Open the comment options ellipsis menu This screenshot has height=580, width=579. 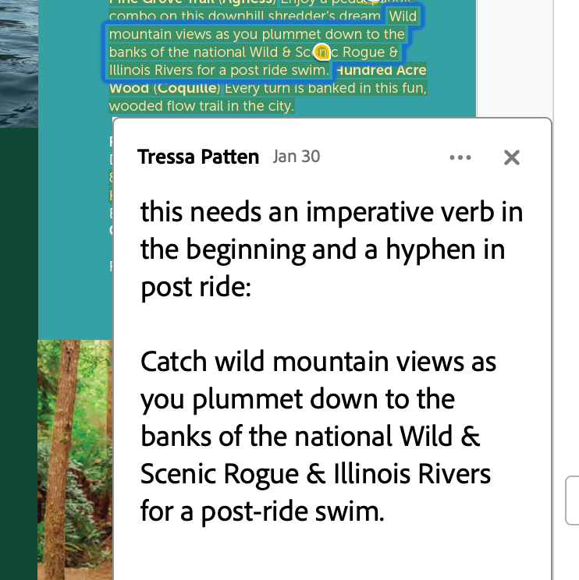(x=460, y=157)
